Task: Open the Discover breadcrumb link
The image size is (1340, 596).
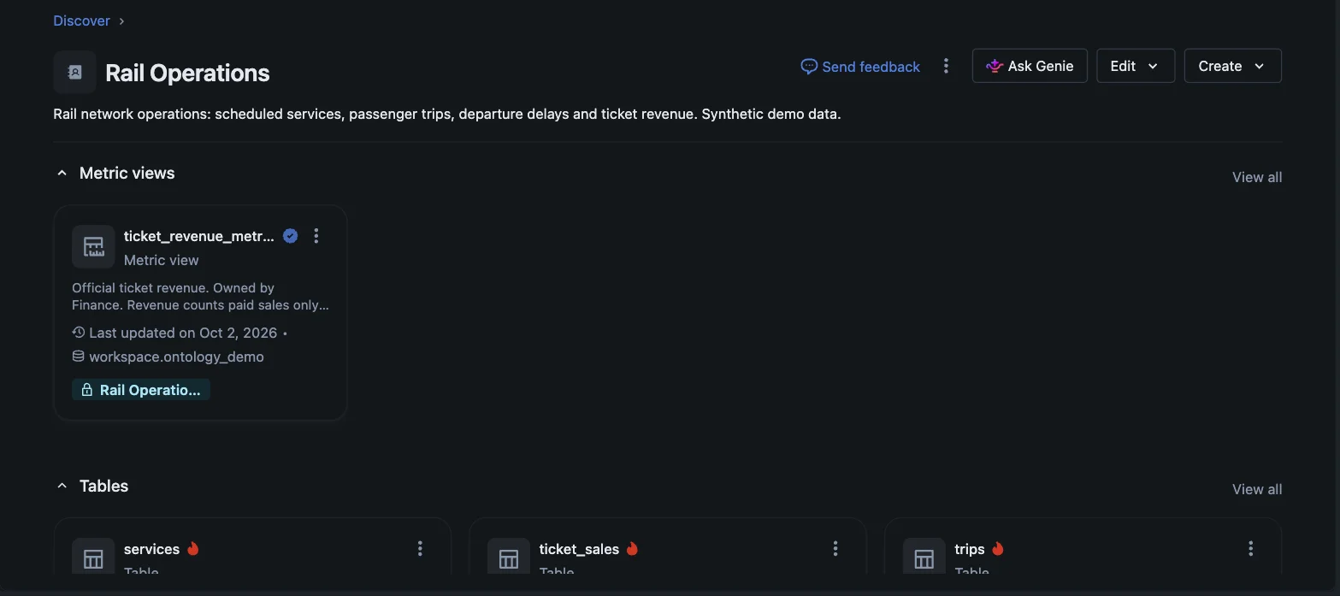Action: 81,21
